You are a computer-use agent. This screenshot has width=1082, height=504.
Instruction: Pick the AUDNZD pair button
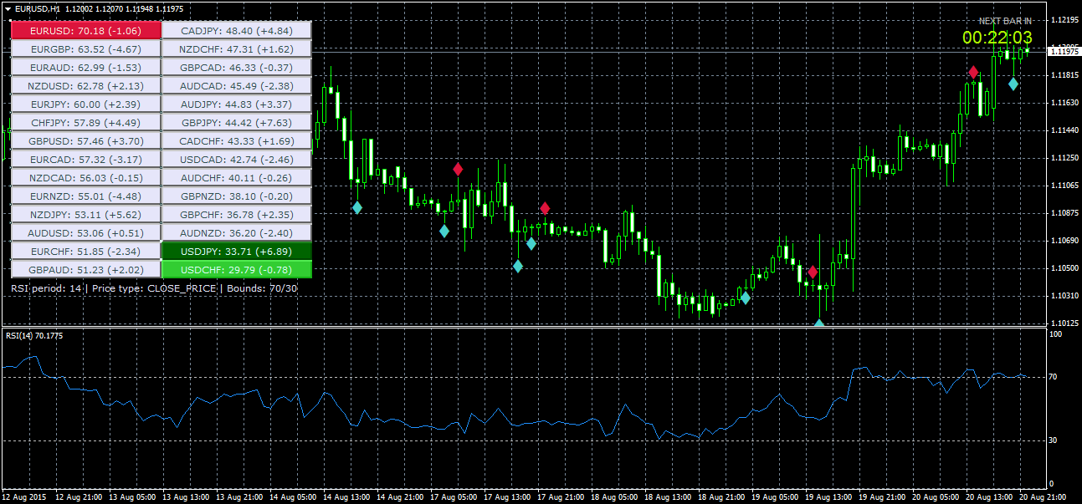coord(236,232)
